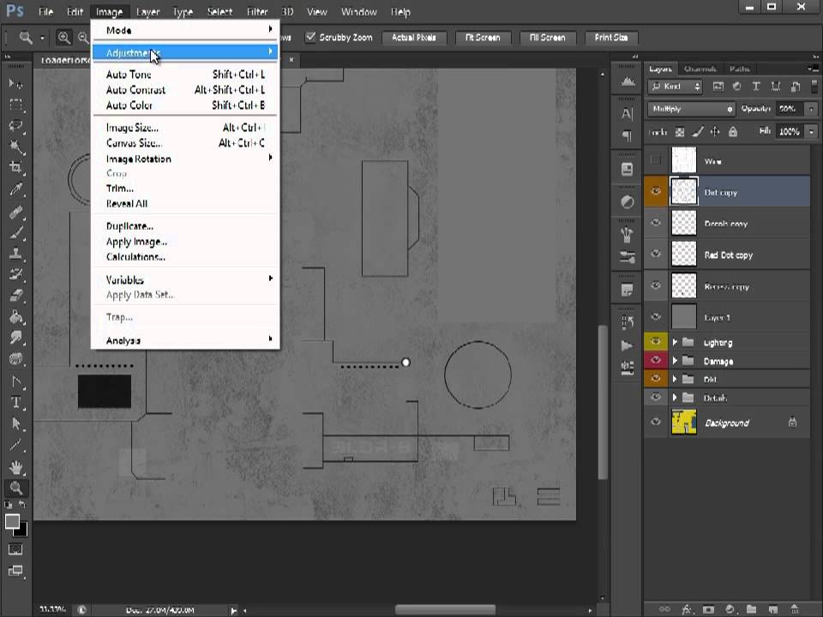The height and width of the screenshot is (617, 823).
Task: Hide the Dot copy layer
Action: [x=656, y=191]
